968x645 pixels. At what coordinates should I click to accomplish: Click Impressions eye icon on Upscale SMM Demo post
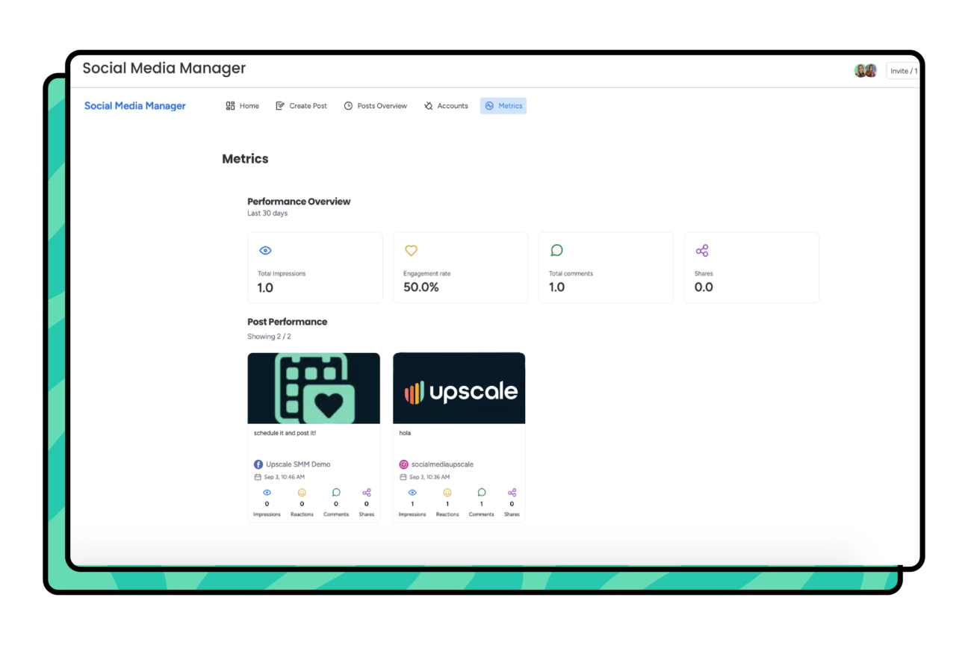(267, 493)
